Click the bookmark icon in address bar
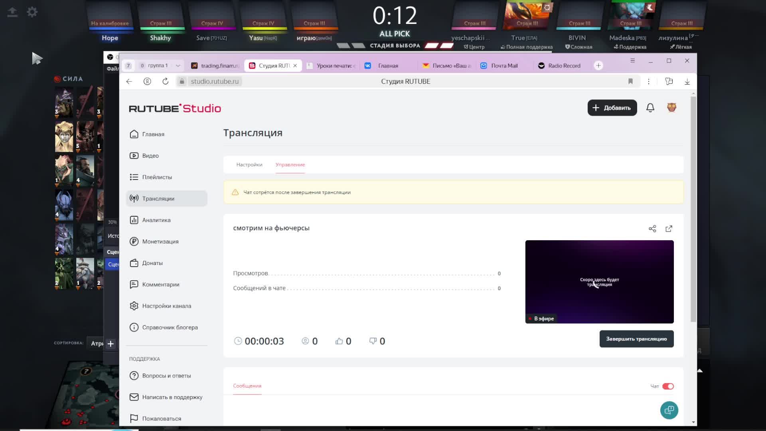Screen dimensions: 766x431 pos(630,81)
